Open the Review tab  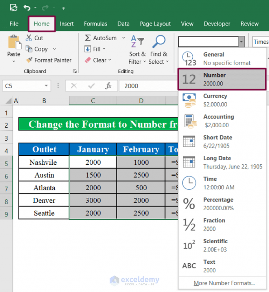(x=249, y=24)
